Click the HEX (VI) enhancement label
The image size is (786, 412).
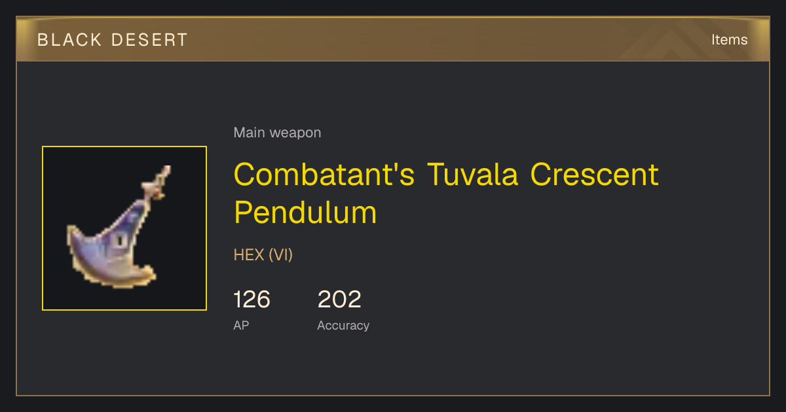coord(263,254)
